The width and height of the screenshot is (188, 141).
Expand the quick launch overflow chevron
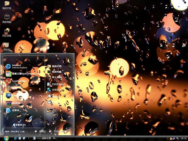28,138
